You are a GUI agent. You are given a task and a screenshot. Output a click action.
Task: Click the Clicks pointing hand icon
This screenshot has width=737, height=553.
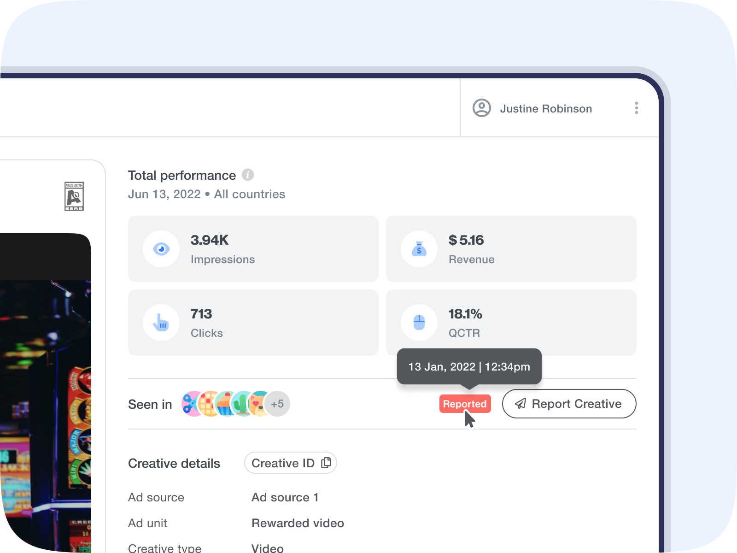[x=161, y=323]
